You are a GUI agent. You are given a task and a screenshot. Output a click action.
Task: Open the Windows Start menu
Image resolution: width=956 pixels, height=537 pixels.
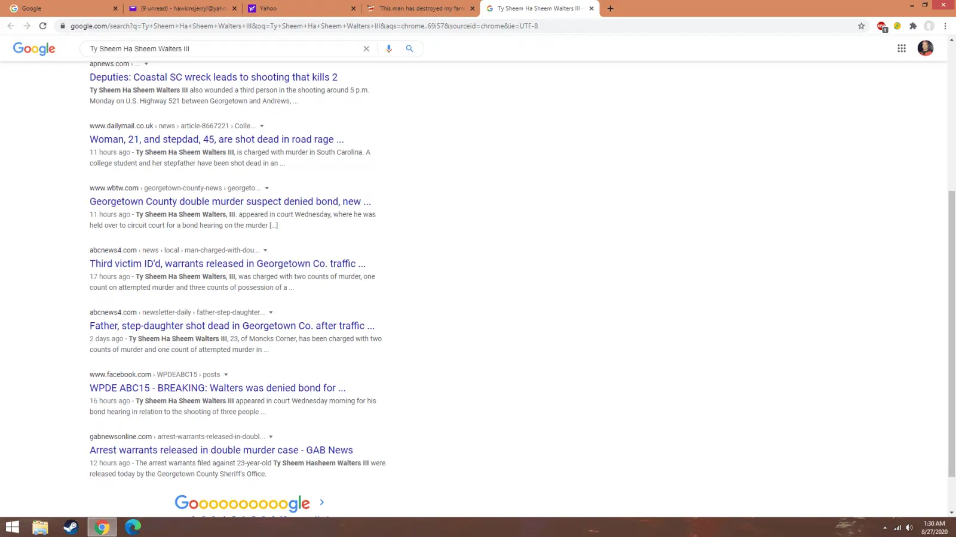(13, 527)
